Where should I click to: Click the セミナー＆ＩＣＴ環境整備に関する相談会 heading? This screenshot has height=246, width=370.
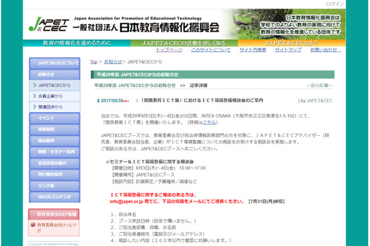click(150, 162)
